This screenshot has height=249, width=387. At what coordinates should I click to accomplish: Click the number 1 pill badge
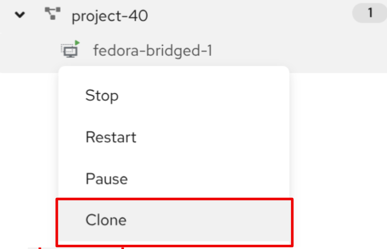(370, 13)
